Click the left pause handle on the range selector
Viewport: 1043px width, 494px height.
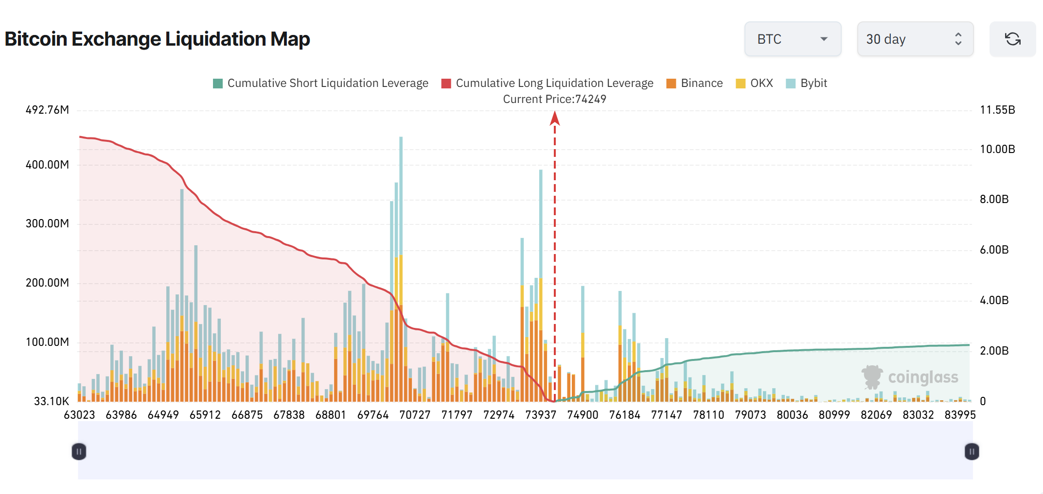pyautogui.click(x=78, y=451)
